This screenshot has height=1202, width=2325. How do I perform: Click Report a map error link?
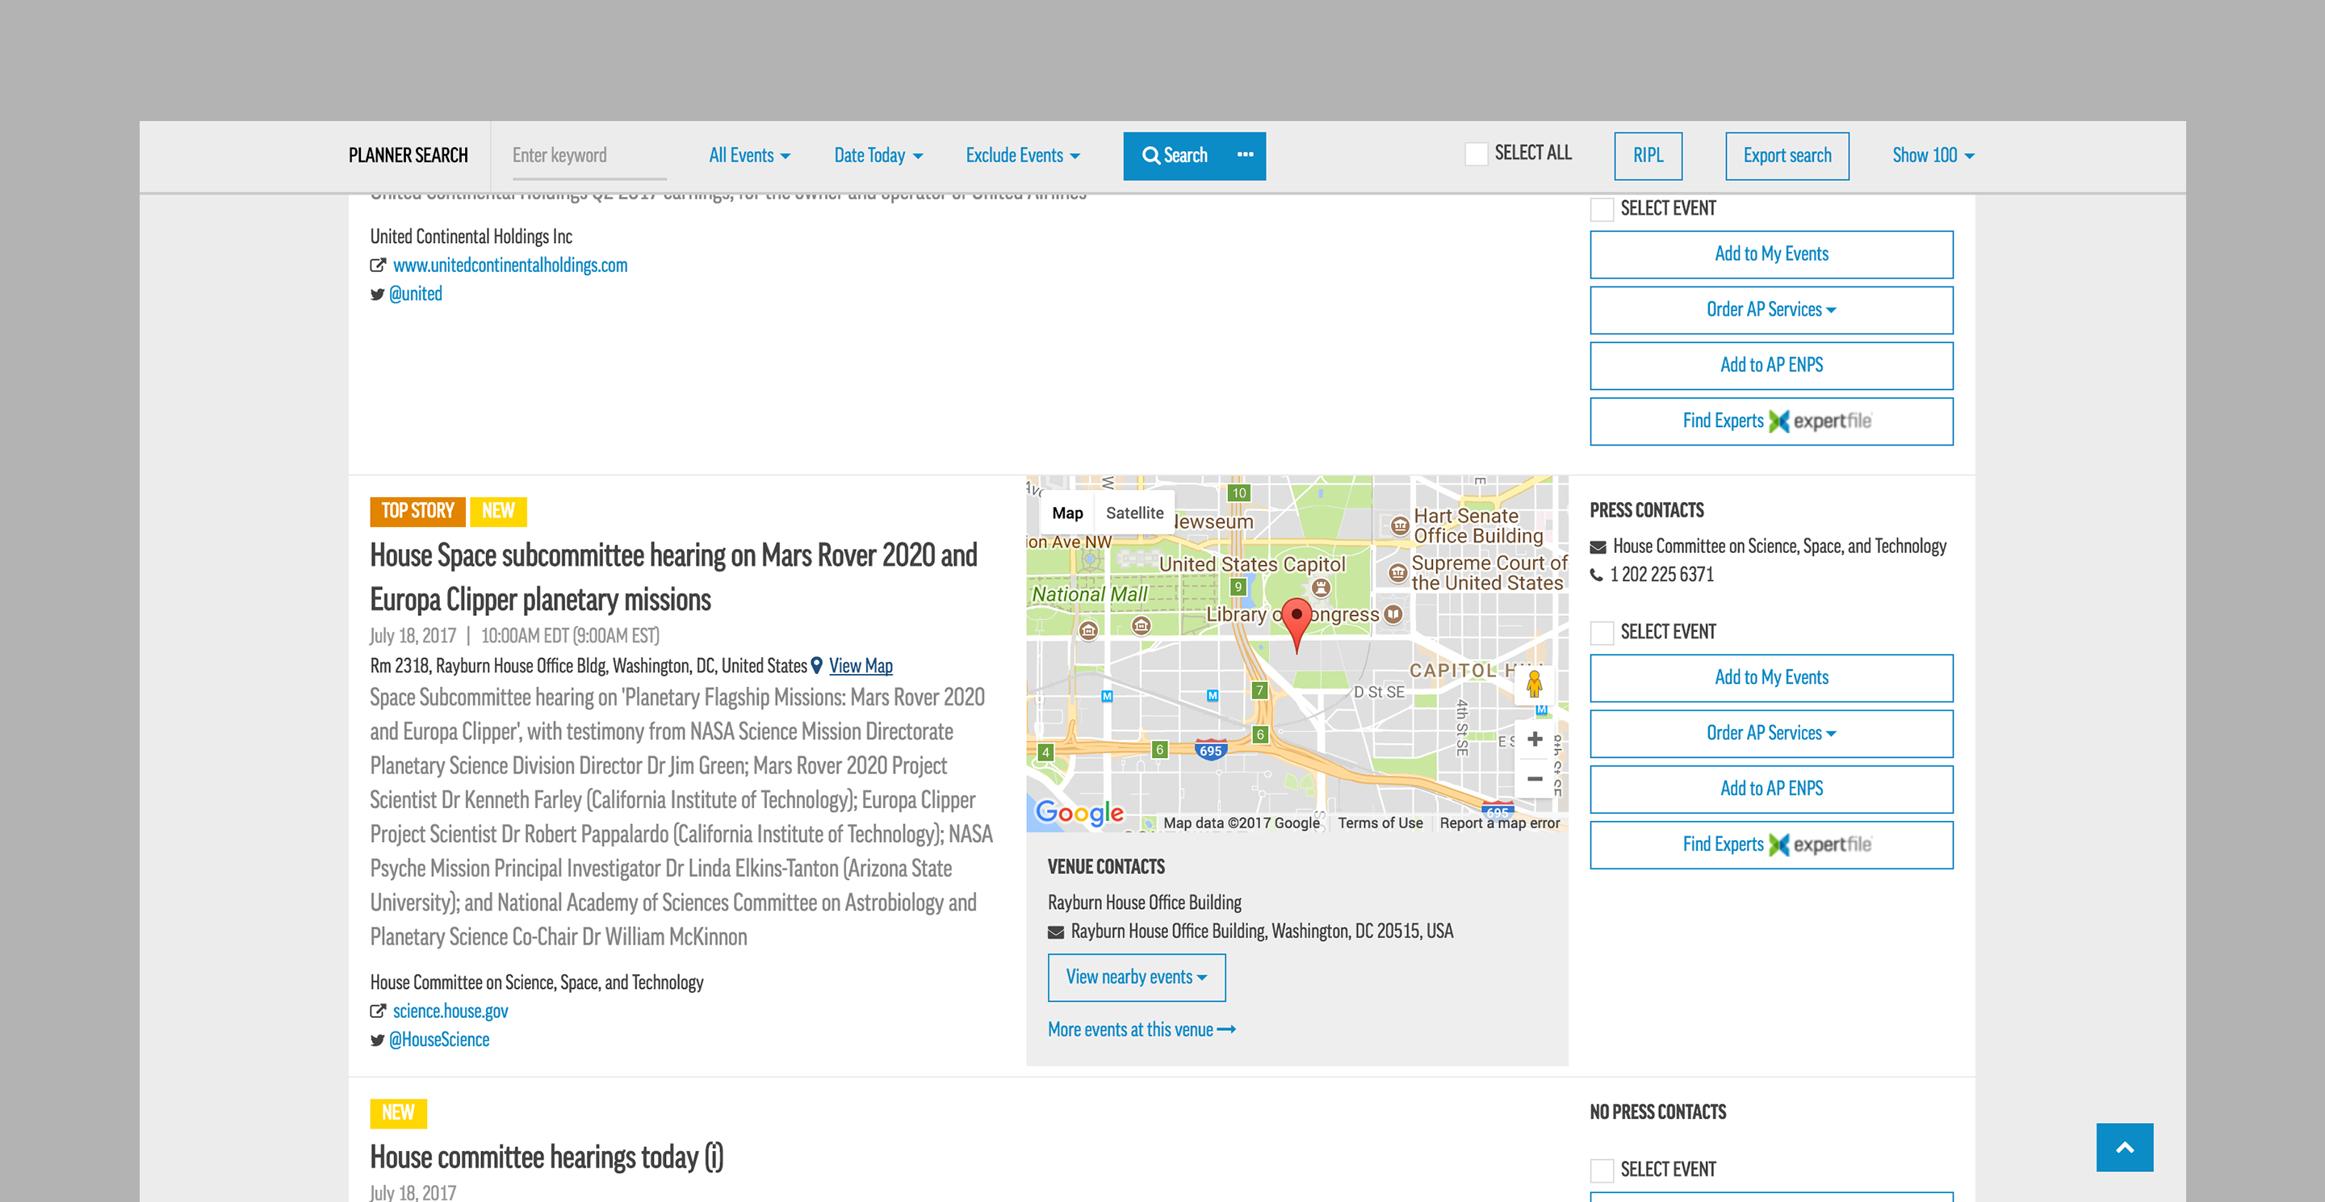point(1499,823)
